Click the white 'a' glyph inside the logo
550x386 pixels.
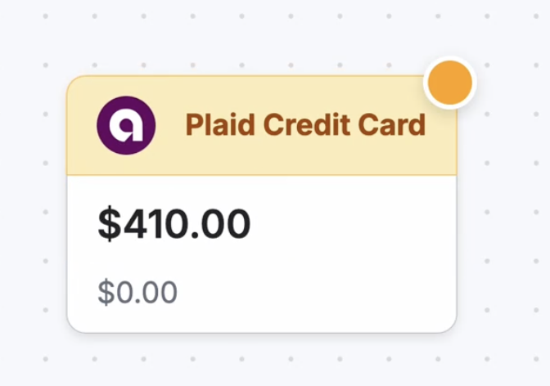tap(126, 125)
